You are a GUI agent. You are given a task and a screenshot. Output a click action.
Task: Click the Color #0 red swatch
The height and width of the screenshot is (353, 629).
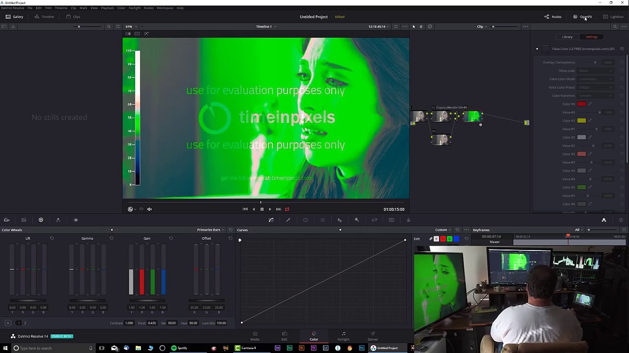[581, 104]
